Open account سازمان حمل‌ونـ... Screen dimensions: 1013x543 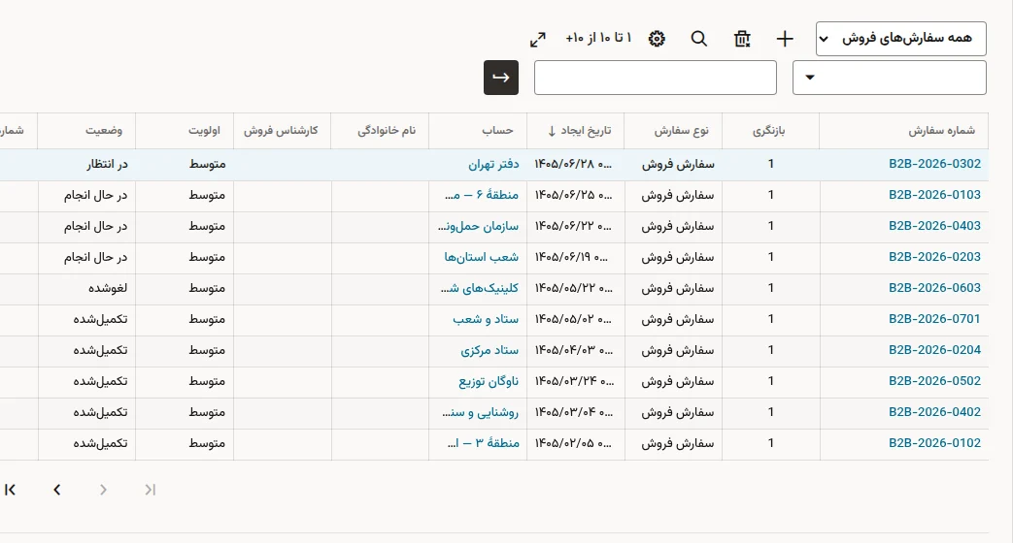478,226
